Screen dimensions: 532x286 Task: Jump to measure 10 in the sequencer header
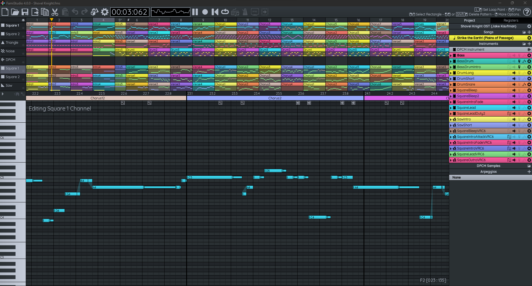226,20
